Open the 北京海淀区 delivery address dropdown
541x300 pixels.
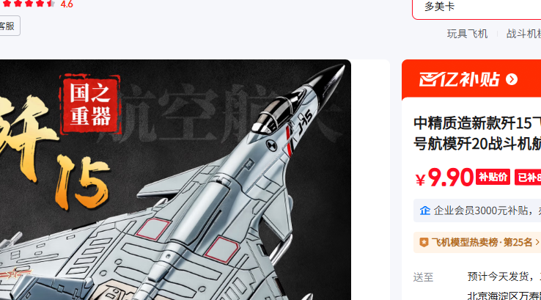[504, 296]
